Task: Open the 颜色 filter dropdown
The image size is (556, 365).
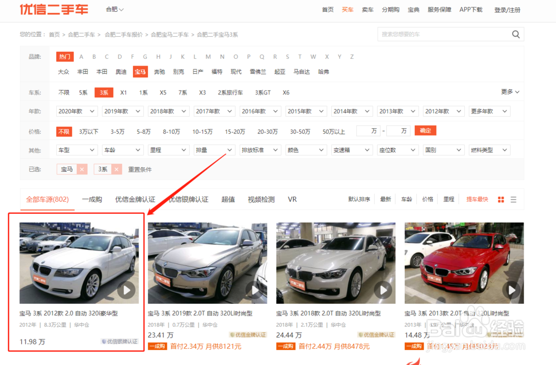Action: (x=306, y=150)
